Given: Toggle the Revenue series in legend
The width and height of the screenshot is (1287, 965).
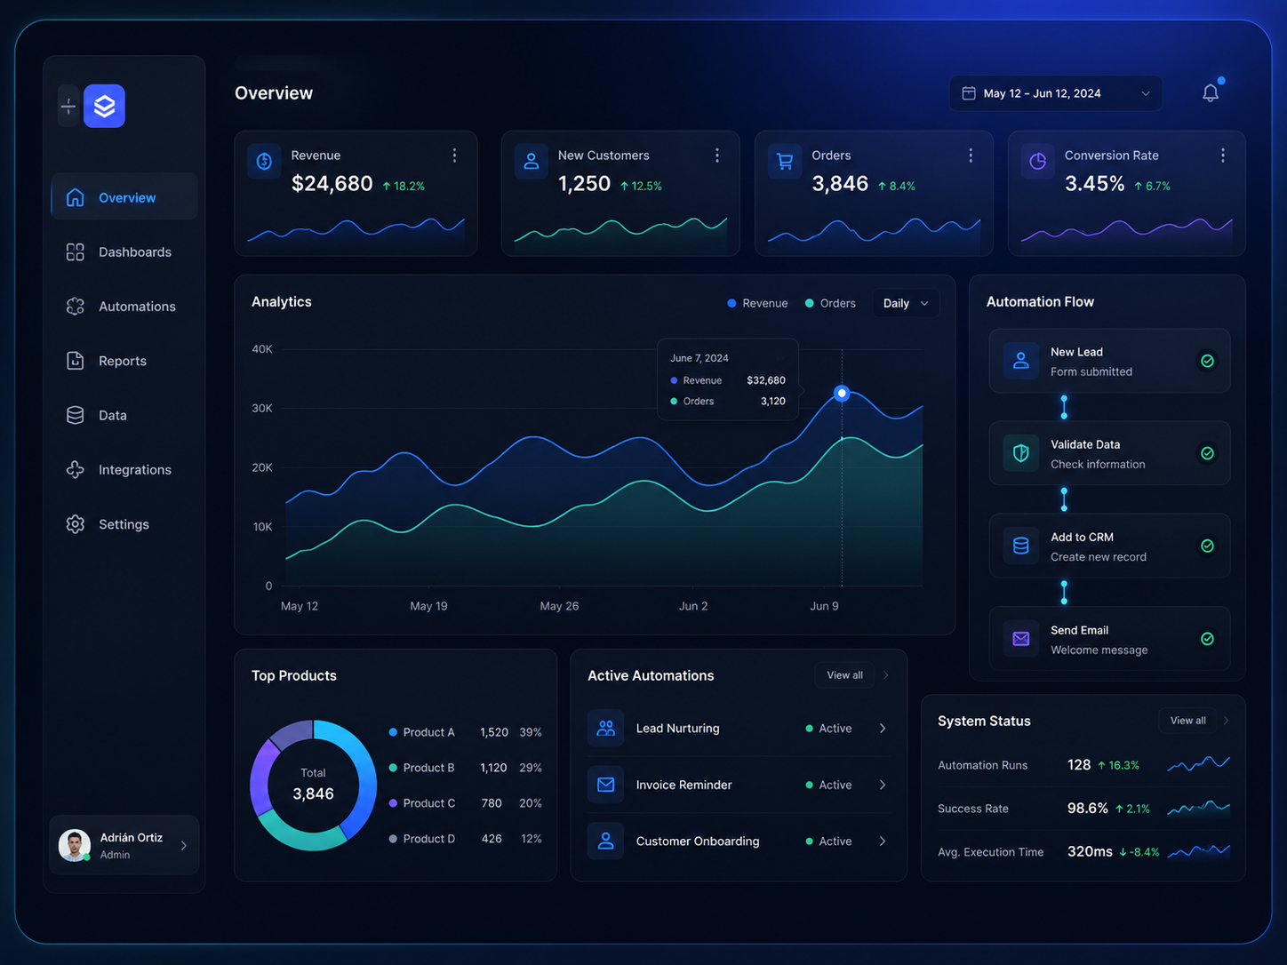Looking at the screenshot, I should [757, 303].
